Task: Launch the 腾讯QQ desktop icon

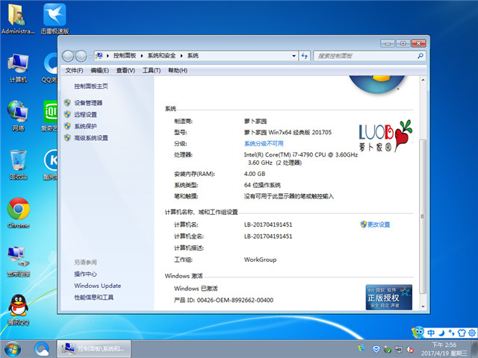Action: pos(18,310)
